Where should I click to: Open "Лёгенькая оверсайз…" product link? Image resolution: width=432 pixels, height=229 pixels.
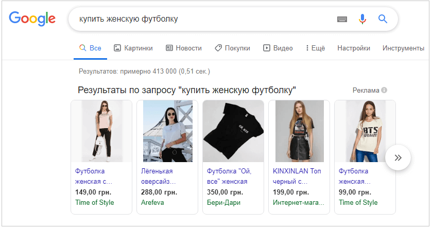tap(159, 176)
